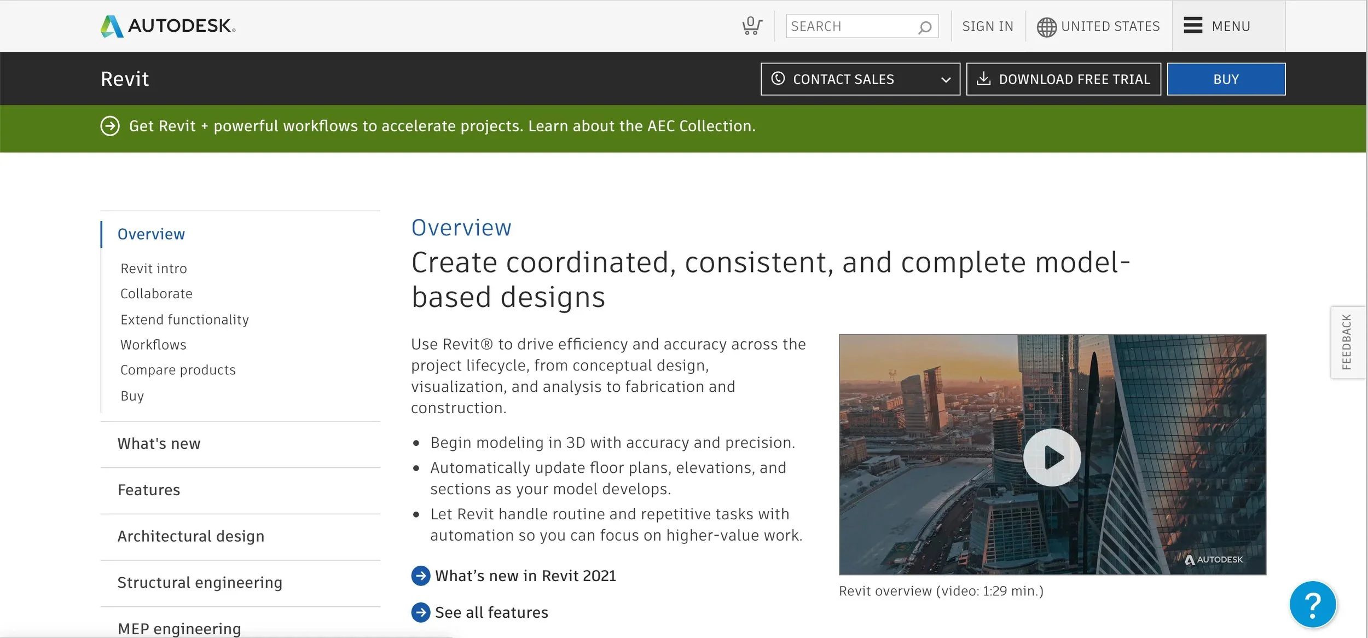Image resolution: width=1368 pixels, height=638 pixels.
Task: Expand the What's new sidebar section
Action: coord(159,444)
